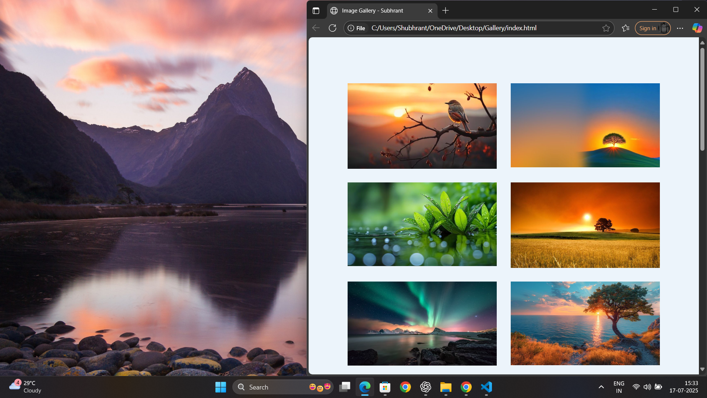Click the star icon to add to favorites
This screenshot has width=707, height=398.
click(x=606, y=28)
